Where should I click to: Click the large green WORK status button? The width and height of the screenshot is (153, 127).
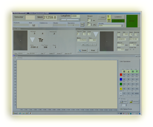click(132, 21)
